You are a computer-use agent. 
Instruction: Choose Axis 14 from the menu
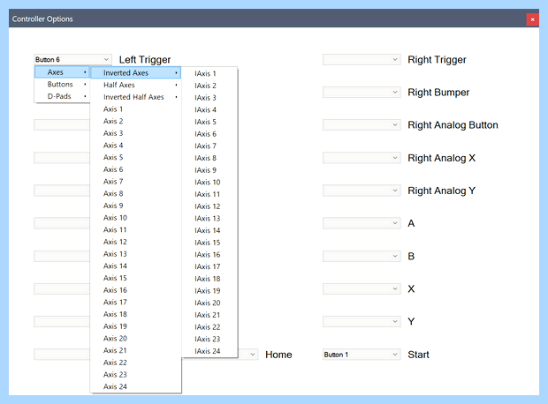135,266
